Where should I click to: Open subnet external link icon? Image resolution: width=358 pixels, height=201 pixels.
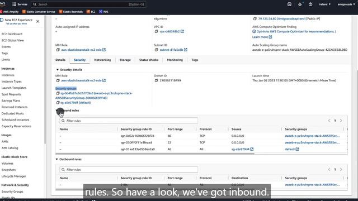coord(186,50)
